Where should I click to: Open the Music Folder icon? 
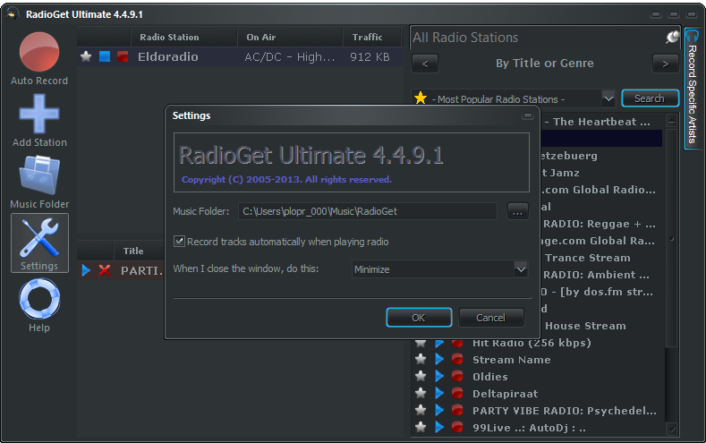[38, 175]
